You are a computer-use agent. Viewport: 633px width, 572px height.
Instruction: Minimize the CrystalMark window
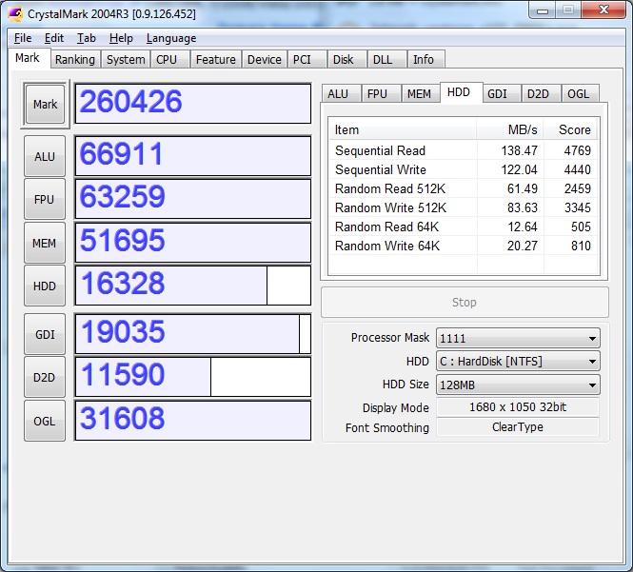(543, 10)
